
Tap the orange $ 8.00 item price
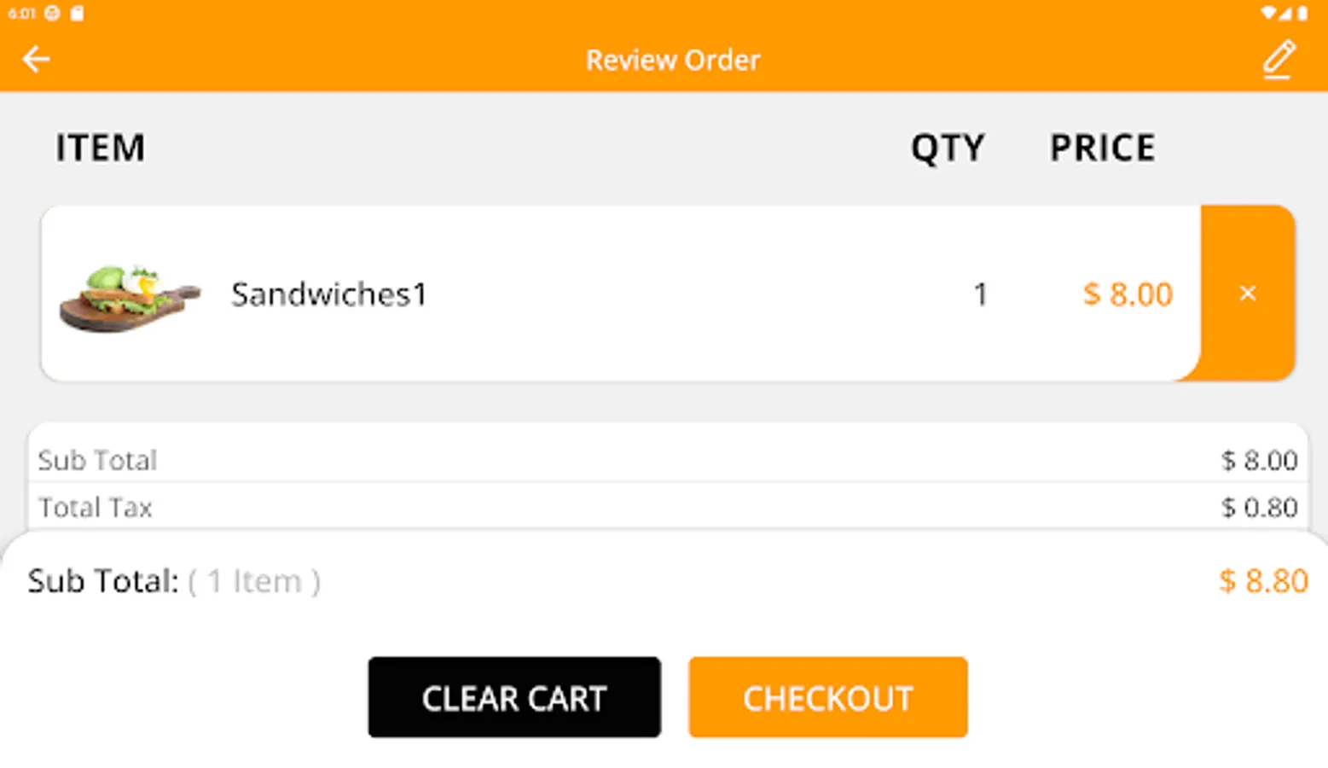1128,294
